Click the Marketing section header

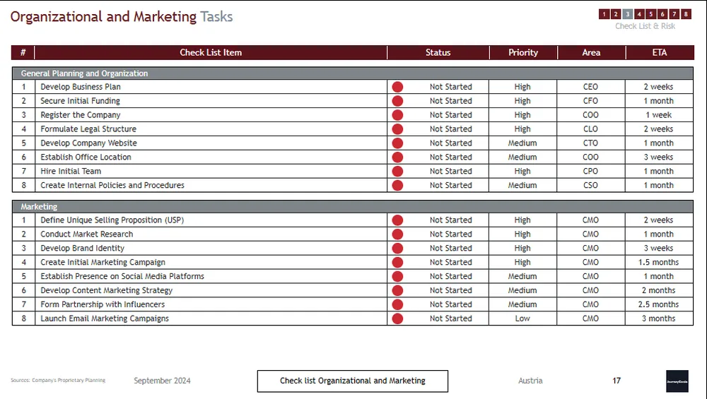tap(353, 206)
